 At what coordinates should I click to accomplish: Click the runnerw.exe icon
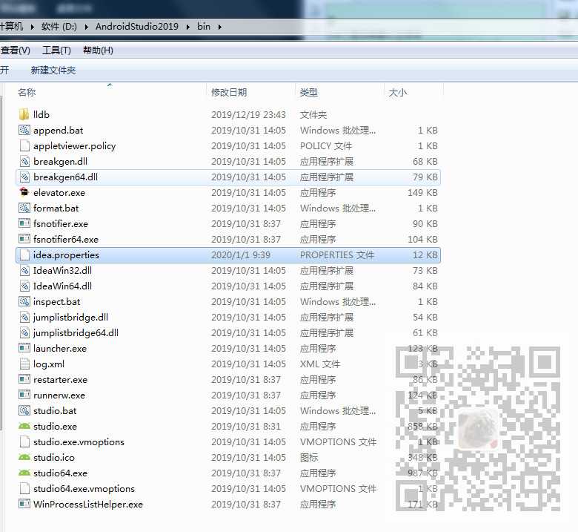pyautogui.click(x=24, y=395)
